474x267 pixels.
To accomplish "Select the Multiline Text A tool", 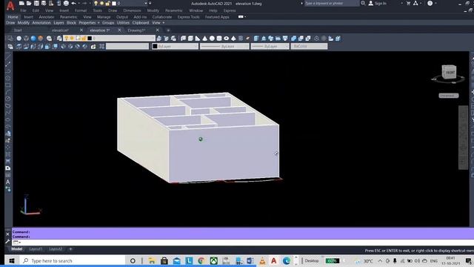I will click(x=8, y=182).
